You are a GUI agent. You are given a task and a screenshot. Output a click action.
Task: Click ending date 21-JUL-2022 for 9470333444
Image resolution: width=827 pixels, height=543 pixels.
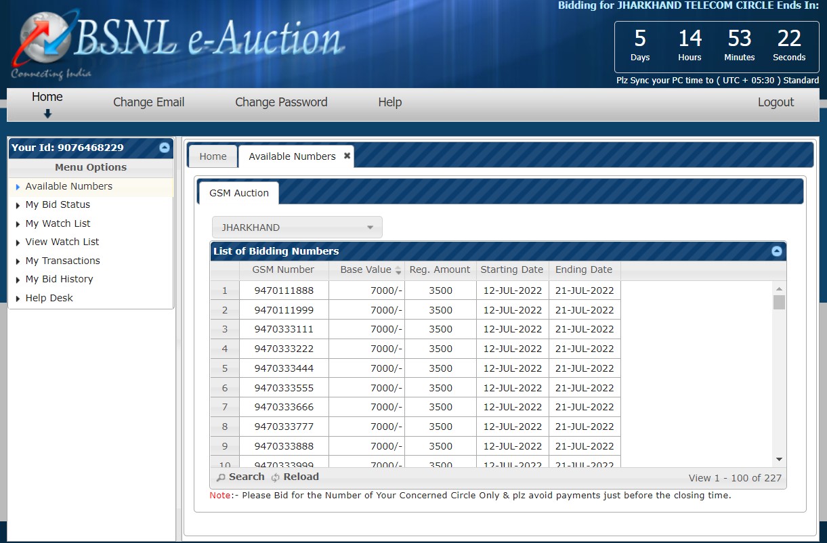tap(584, 368)
